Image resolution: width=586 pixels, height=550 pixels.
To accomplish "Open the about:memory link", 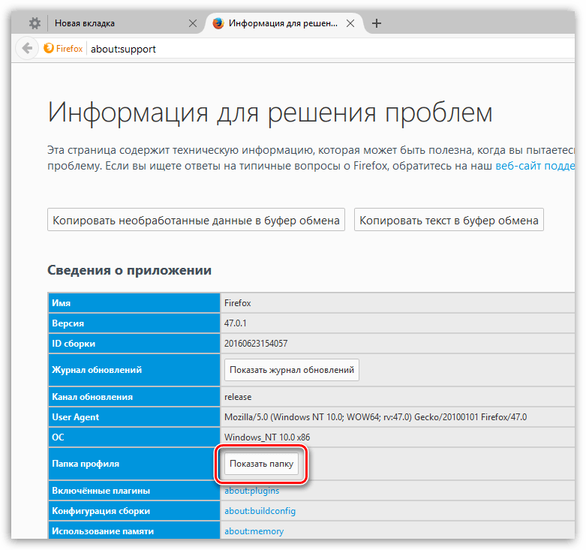I will click(254, 531).
